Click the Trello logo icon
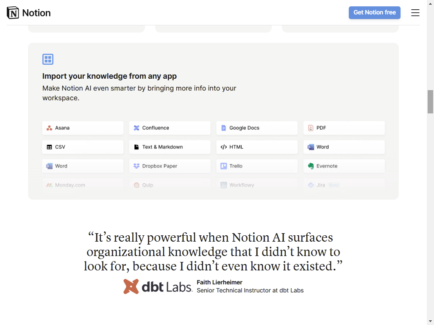434x325 pixels. (x=224, y=166)
